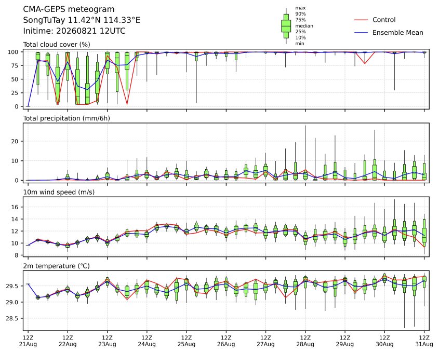The height and width of the screenshot is (353, 439).
Task: Click the '16' tick on wind speed axis
Action: pos(15,207)
